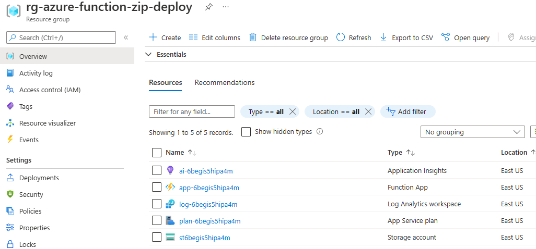Viewport: 536px width, 249px height.
Task: Check the select-all header checkbox
Action: point(157,153)
